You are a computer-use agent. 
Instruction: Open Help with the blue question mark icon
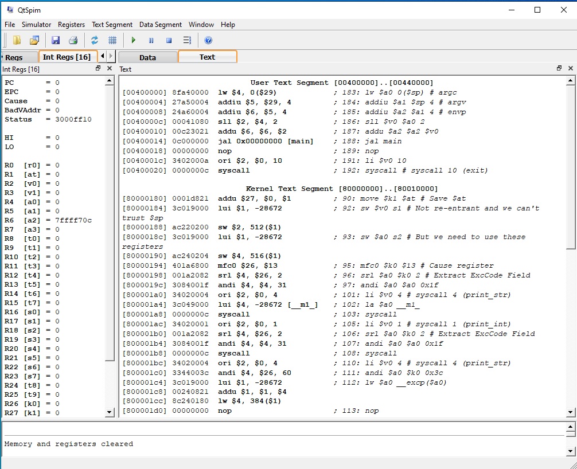[208, 40]
